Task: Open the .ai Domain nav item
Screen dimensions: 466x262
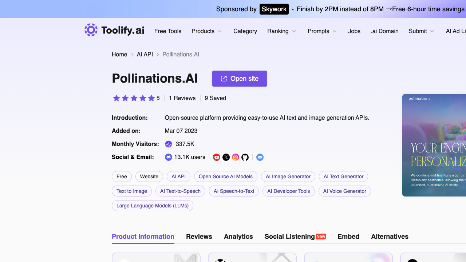Action: tap(384, 31)
